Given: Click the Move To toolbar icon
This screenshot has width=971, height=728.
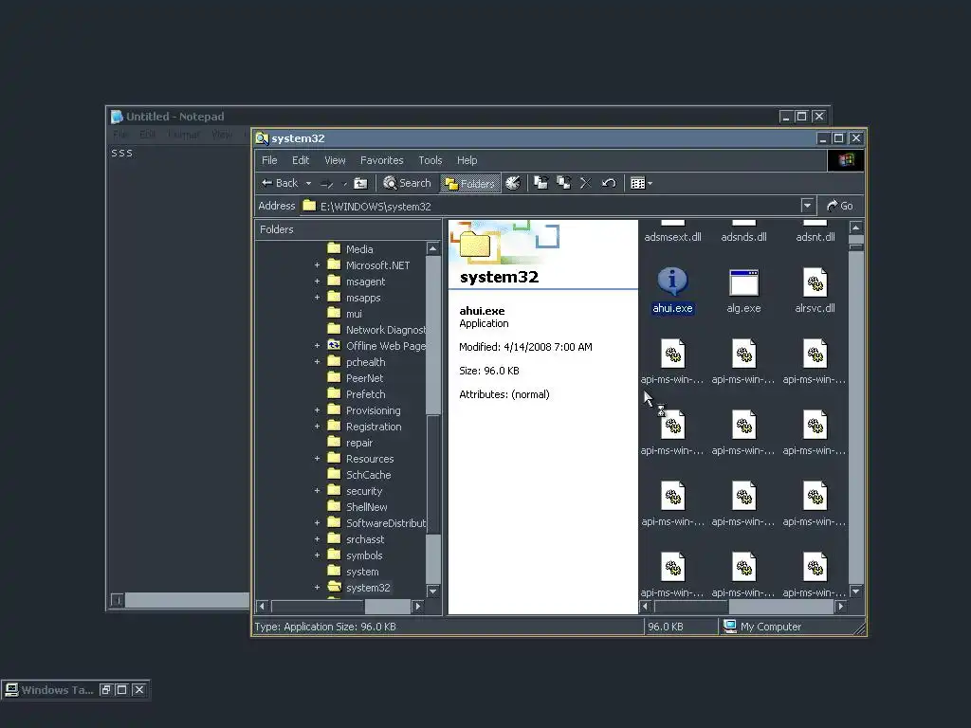Looking at the screenshot, I should [x=540, y=183].
